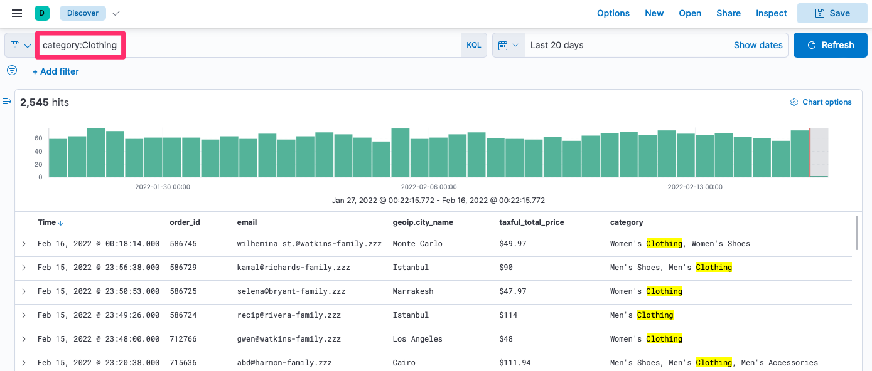Toggle the sidebar fields panel icon
The image size is (872, 371).
(x=8, y=102)
